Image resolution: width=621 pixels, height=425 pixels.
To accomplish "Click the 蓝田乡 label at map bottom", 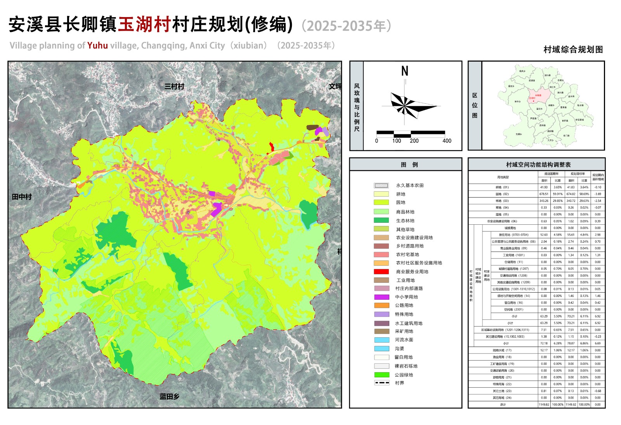I will 170,396.
